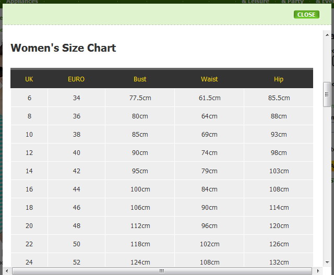Click the vertical scrollbar thumb
334x275 pixels.
point(327,94)
